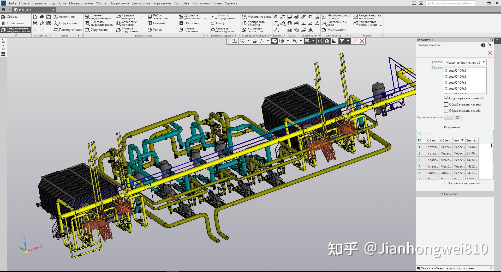
Task: Switch to Твердотельное моделирование mode
Action: pyautogui.click(x=16, y=29)
